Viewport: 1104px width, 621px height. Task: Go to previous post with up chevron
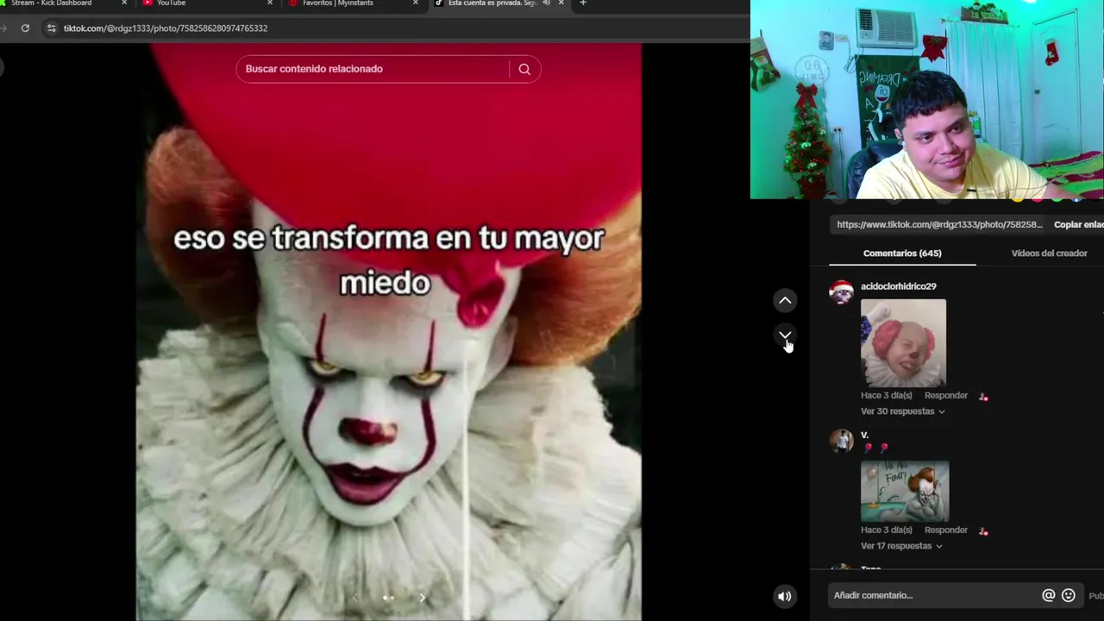coord(785,300)
